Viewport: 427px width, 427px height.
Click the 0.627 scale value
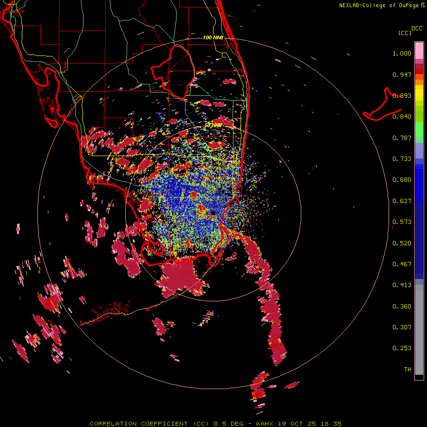point(402,201)
